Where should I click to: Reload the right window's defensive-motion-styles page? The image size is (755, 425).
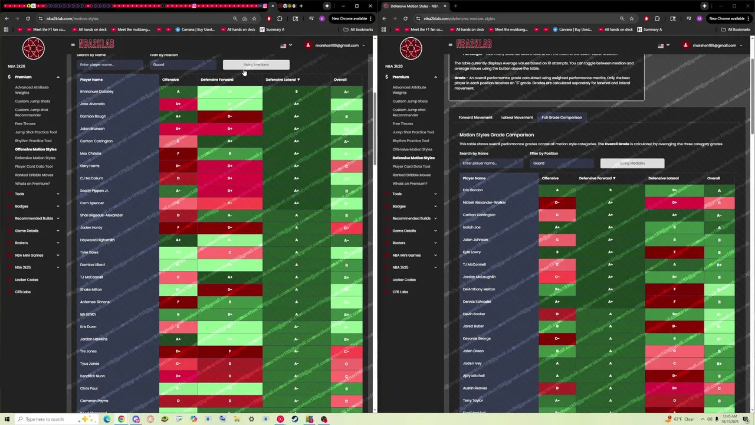[x=405, y=18]
